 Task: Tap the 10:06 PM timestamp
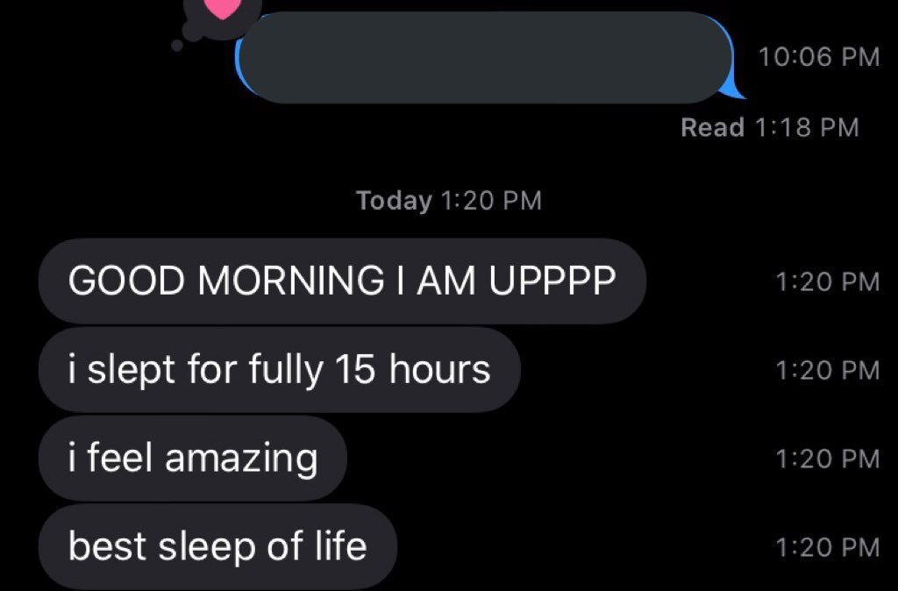click(818, 56)
